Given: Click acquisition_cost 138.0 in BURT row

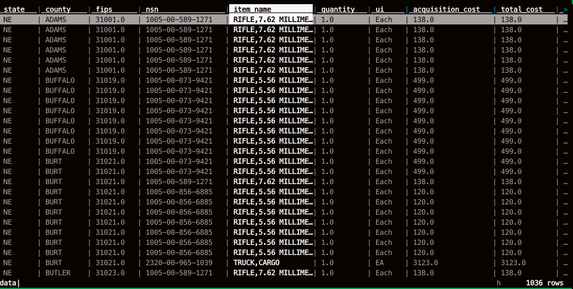Looking at the screenshot, I should pos(423,182).
